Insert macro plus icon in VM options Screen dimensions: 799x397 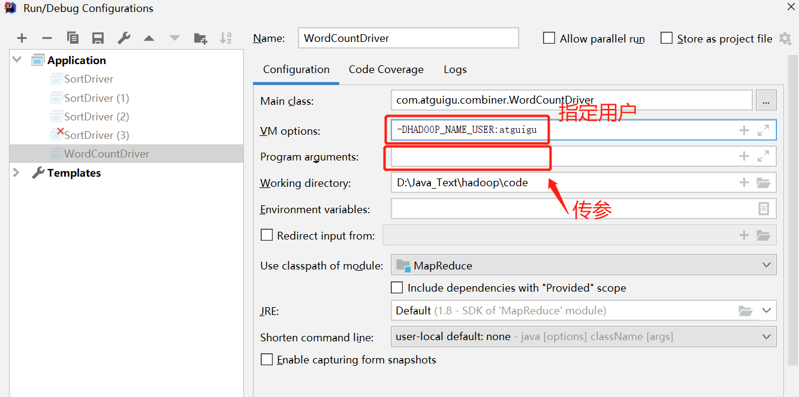click(x=744, y=130)
